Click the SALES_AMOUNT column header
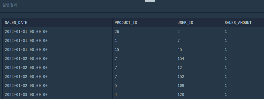Image resolution: width=264 pixels, height=99 pixels. (243, 22)
